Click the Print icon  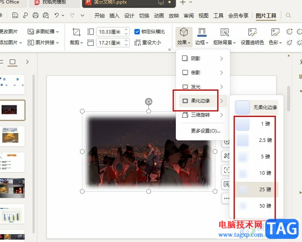point(36,15)
